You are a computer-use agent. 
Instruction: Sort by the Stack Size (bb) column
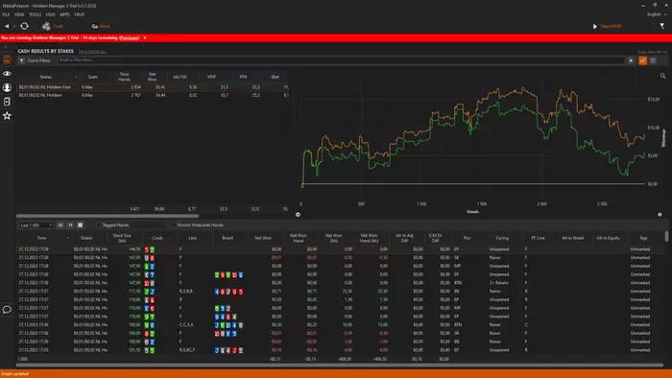[x=122, y=238]
